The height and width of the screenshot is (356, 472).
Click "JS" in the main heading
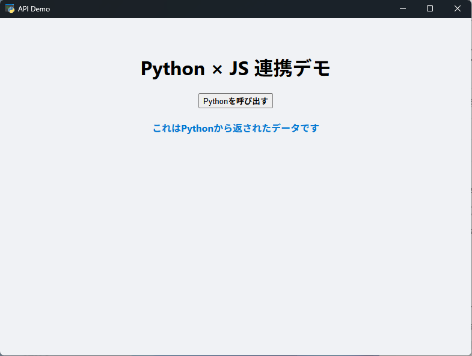click(x=239, y=69)
